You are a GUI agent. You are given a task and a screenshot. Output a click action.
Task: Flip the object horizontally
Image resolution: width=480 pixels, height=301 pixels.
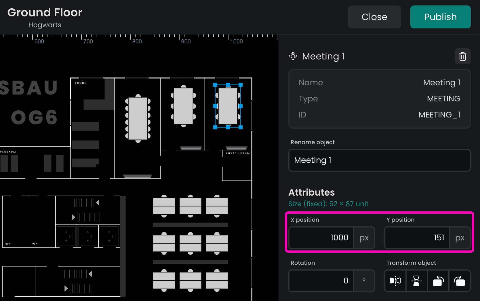[x=395, y=281]
